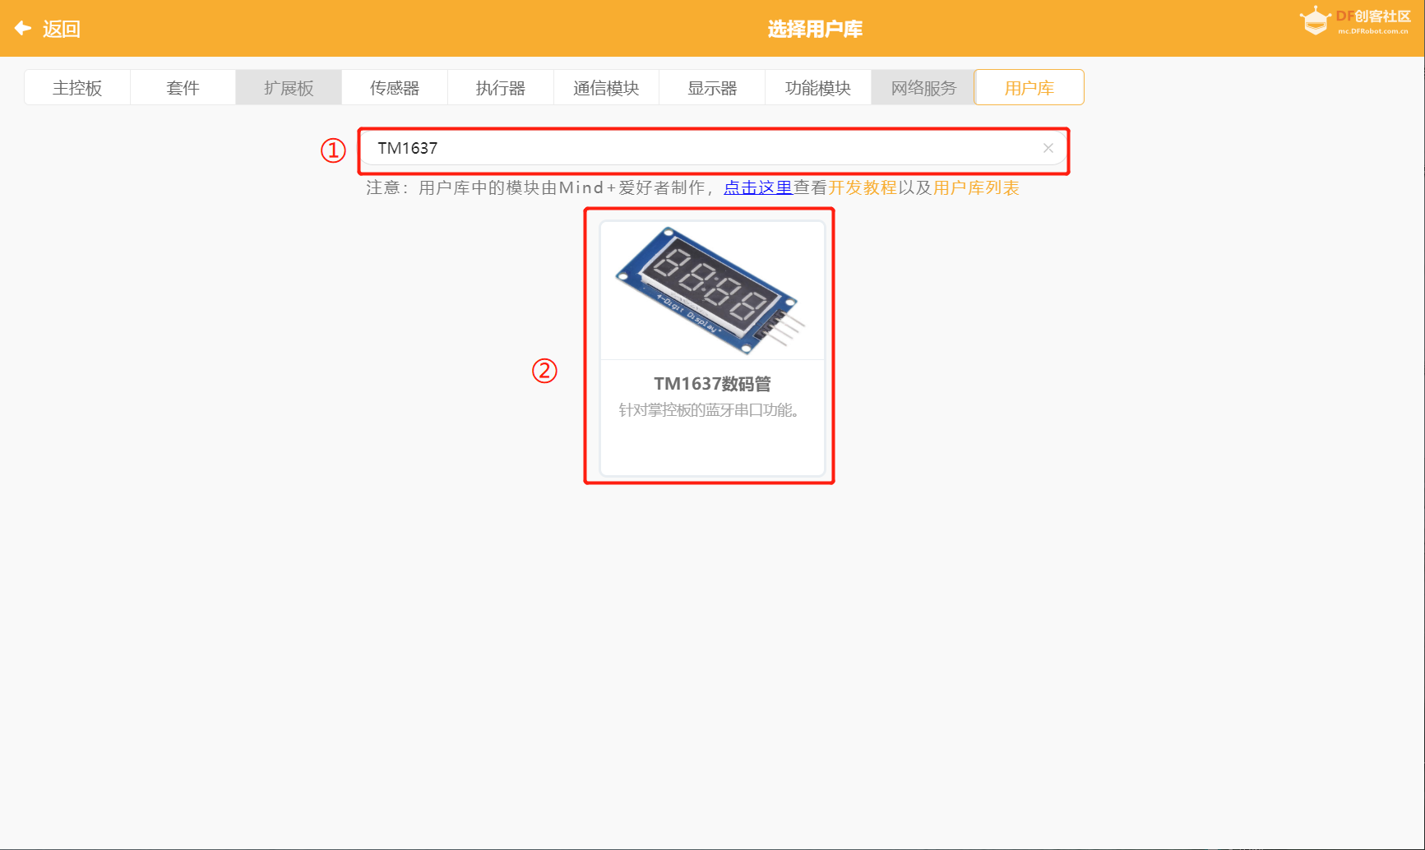
Task: Go to the 网络服务 tab
Action: (x=923, y=88)
